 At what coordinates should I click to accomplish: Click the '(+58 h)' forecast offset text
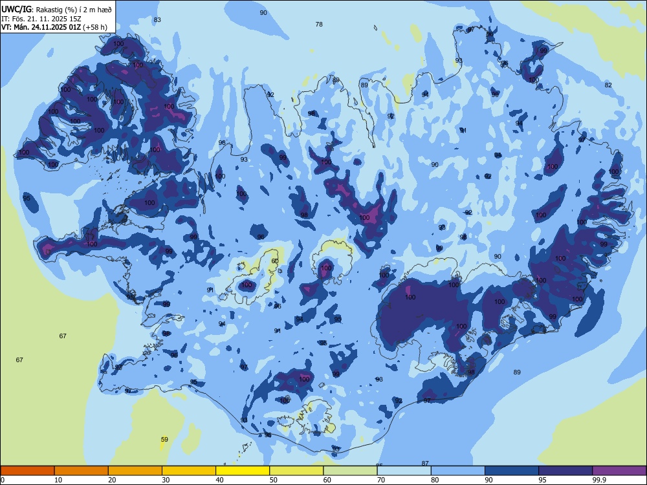[x=95, y=28]
